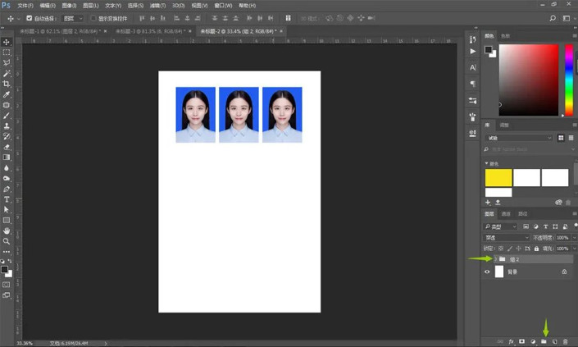The height and width of the screenshot is (347, 578).
Task: Select the Eraser tool
Action: click(7, 147)
